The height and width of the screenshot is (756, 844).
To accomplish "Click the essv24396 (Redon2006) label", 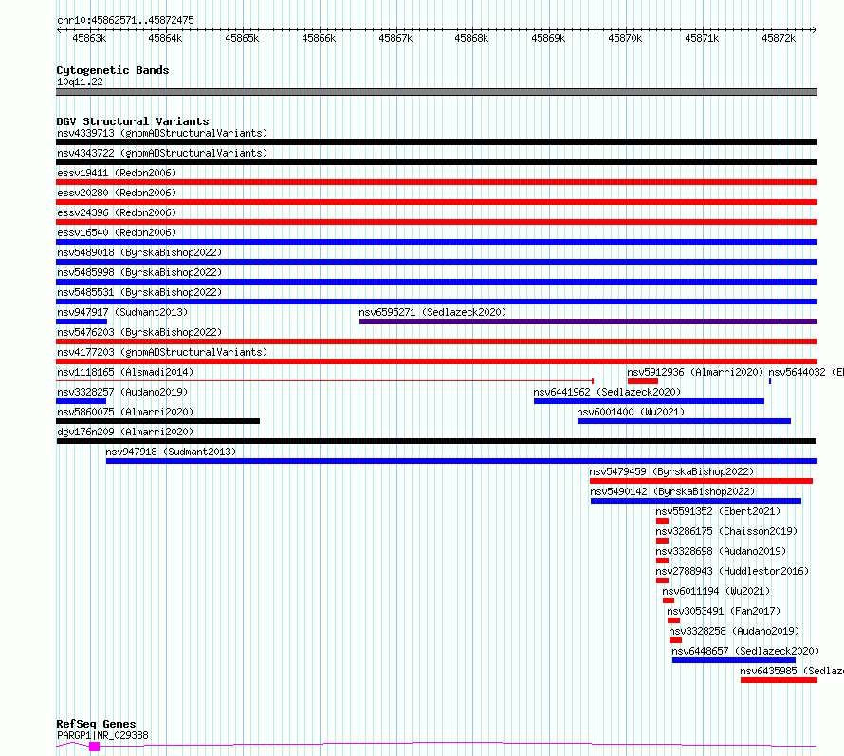I will click(117, 212).
